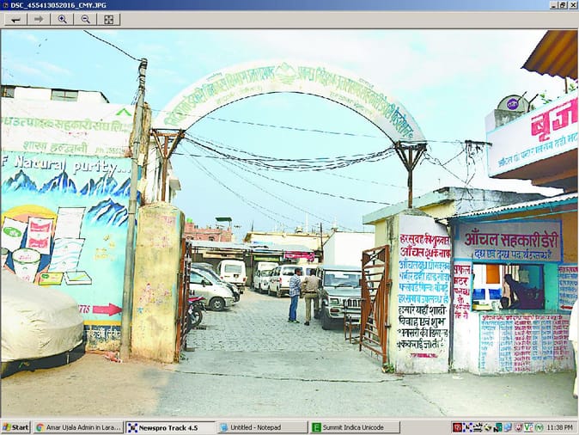Open Summit Indica Unicode from taskbar
The height and width of the screenshot is (435, 579).
[354, 427]
